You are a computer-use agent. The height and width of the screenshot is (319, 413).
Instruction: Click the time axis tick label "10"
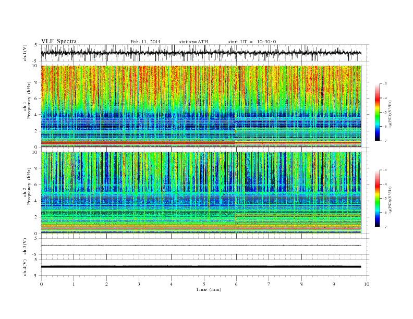367,284
